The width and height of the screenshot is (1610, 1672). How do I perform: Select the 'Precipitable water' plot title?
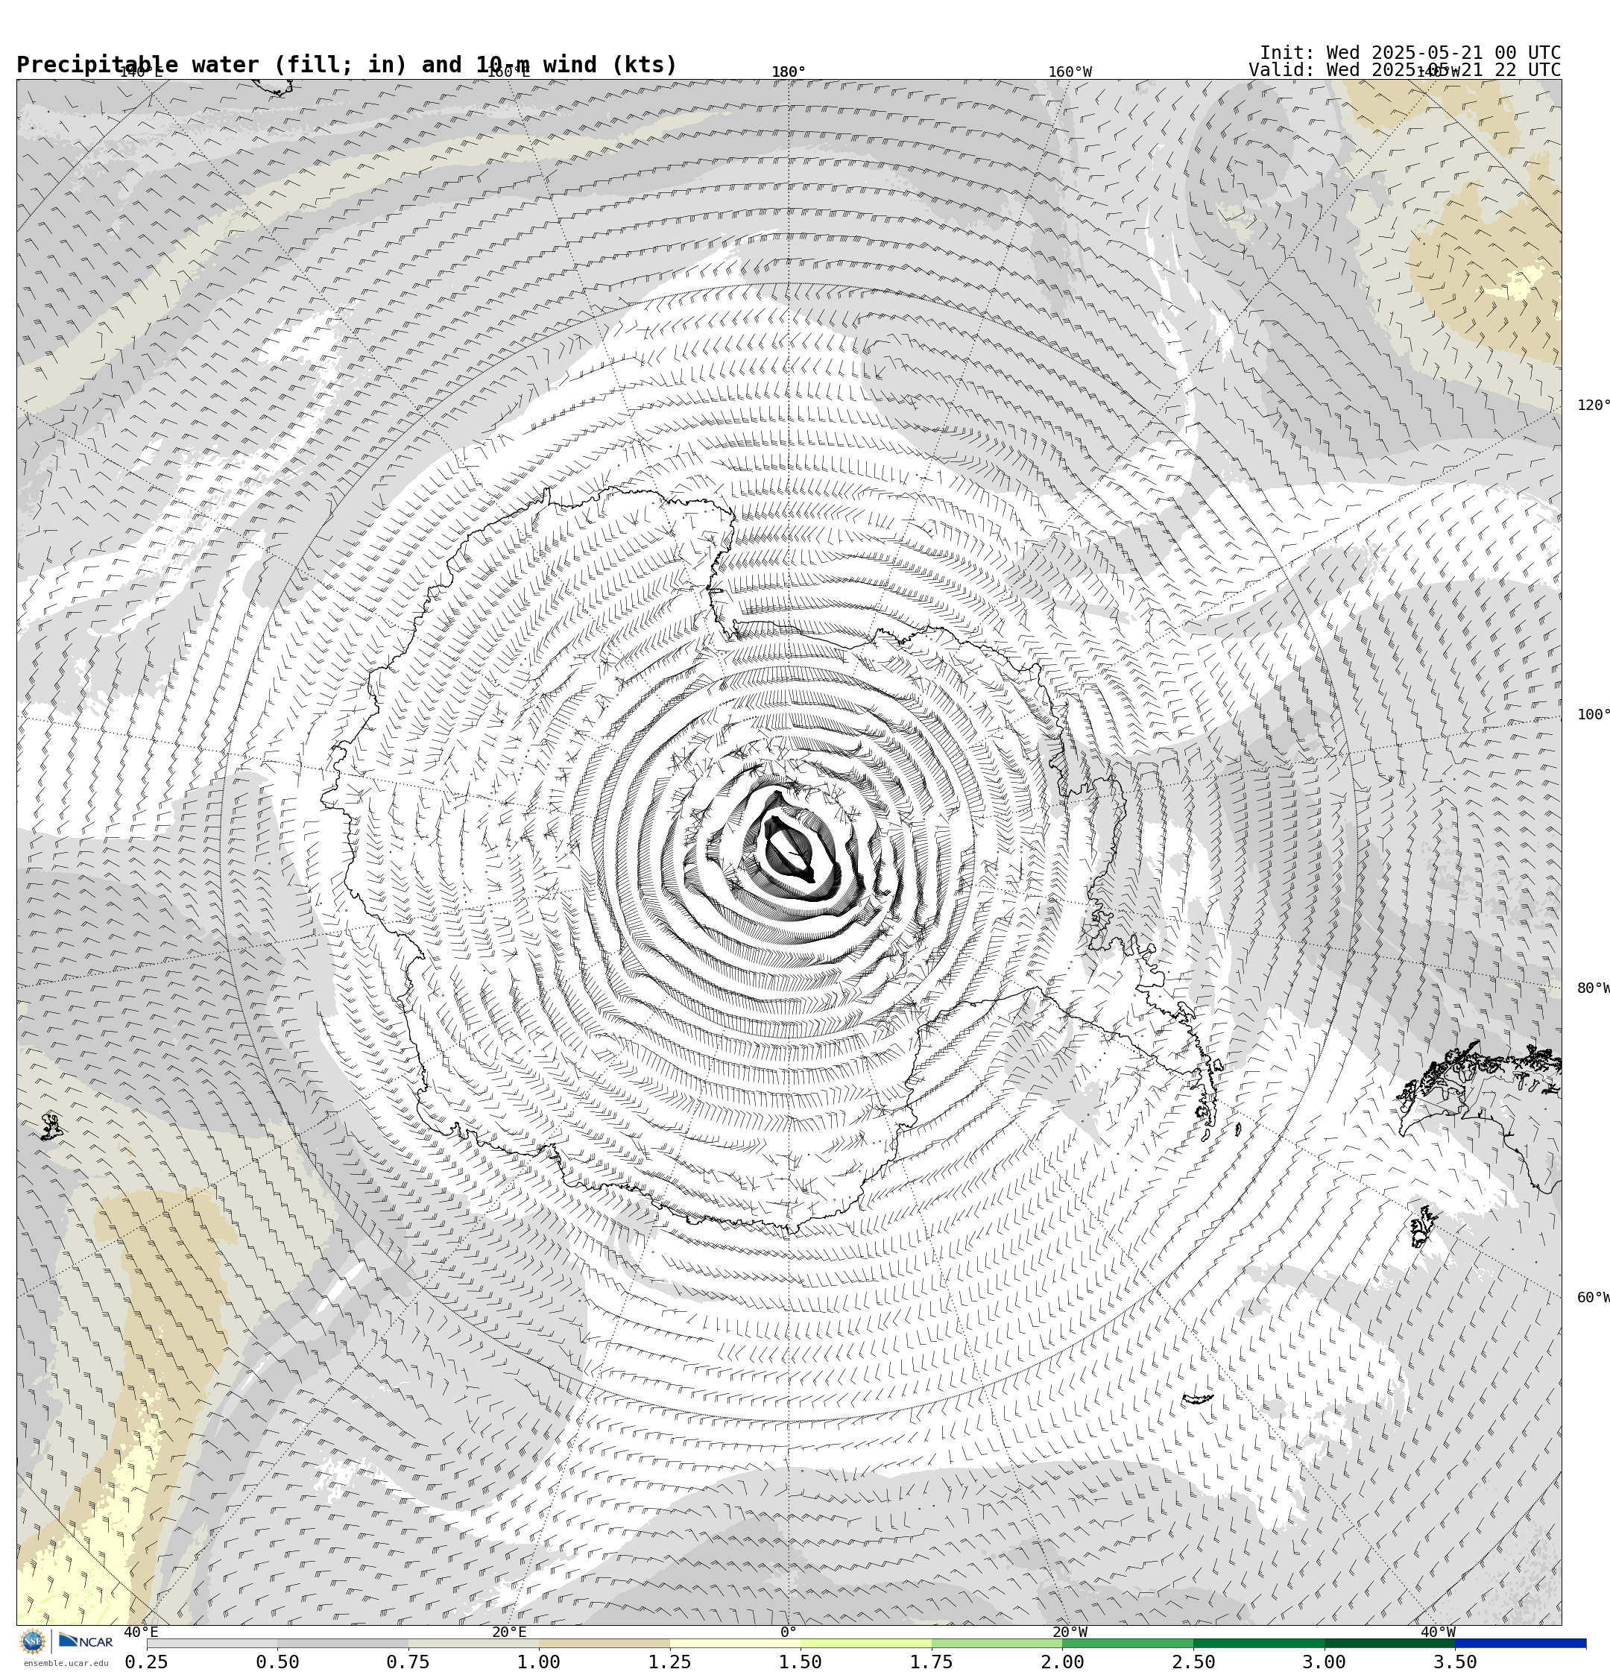point(347,65)
